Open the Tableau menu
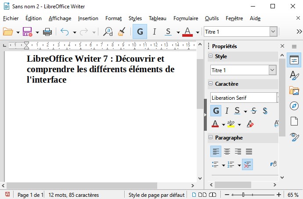 (x=157, y=18)
